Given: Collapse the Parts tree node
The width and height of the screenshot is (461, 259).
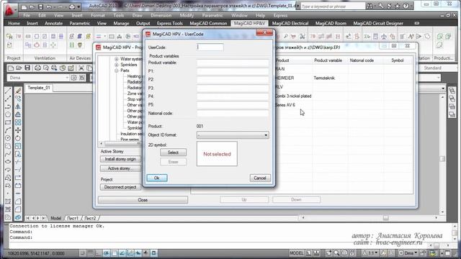Looking at the screenshot, I should click(x=117, y=71).
